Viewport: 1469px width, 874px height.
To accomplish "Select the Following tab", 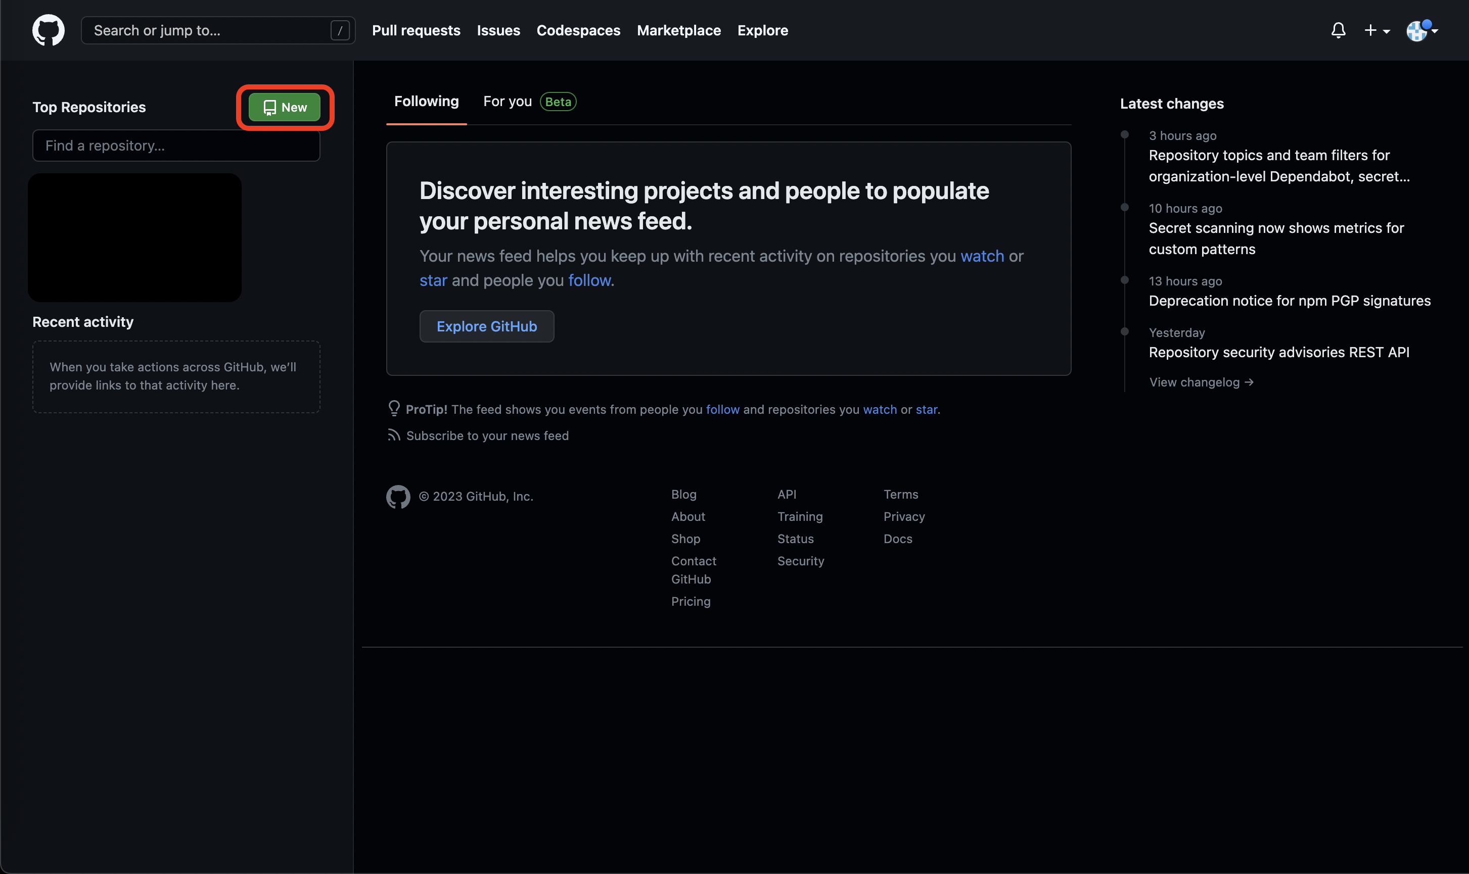I will [x=426, y=102].
